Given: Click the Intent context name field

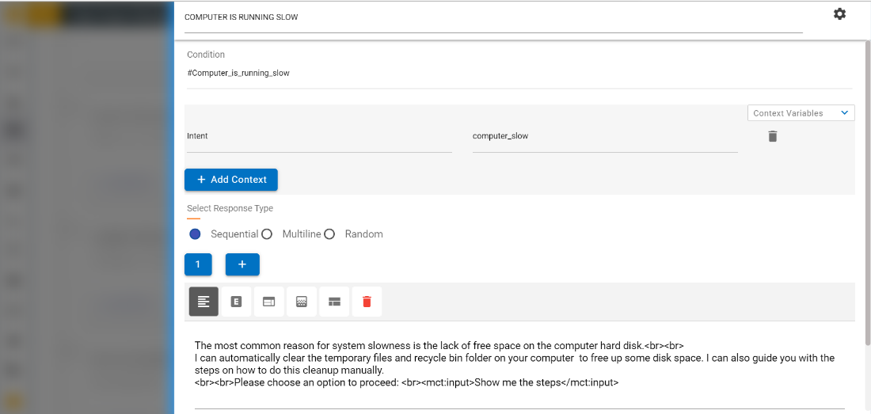Looking at the screenshot, I should 318,136.
